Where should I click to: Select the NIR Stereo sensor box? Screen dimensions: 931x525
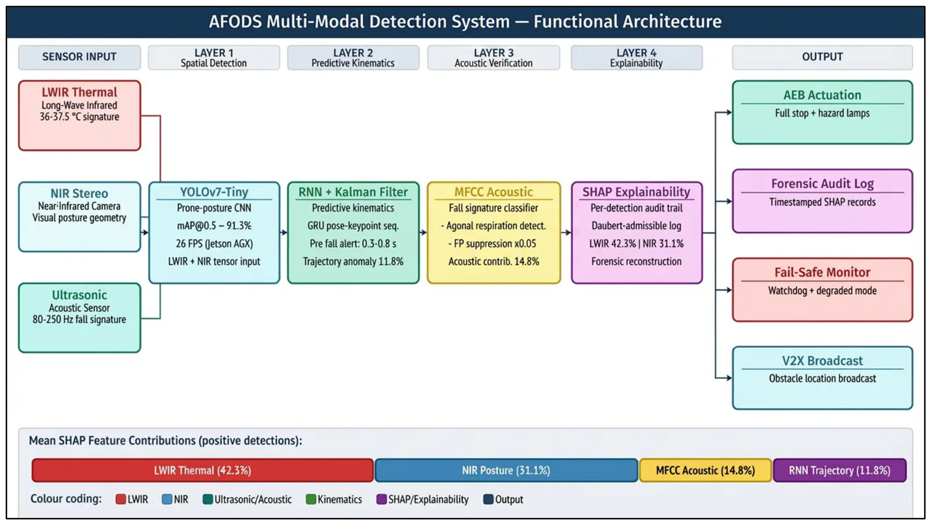pyautogui.click(x=80, y=217)
